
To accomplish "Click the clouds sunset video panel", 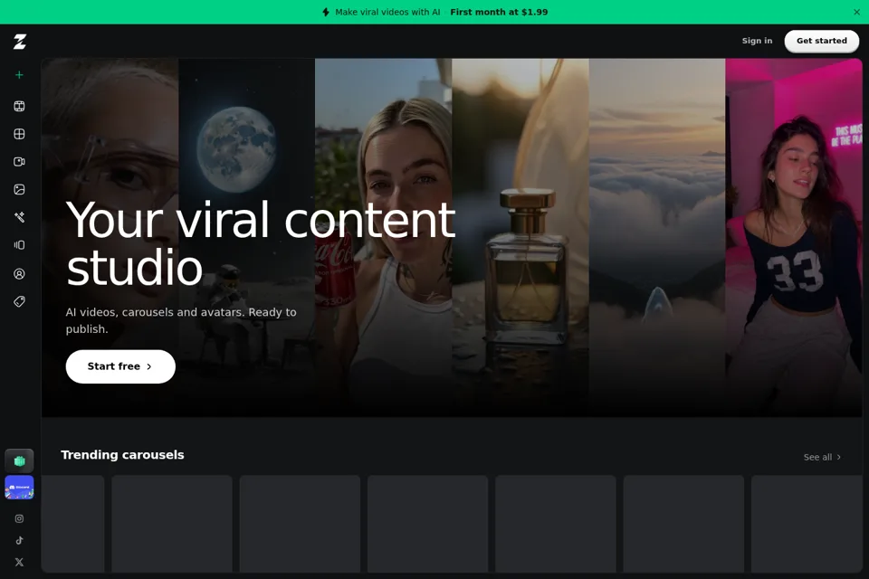I will (657, 238).
